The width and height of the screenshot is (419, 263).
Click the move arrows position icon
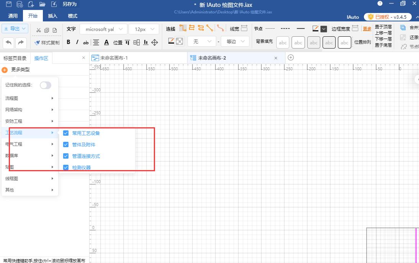[x=155, y=42]
